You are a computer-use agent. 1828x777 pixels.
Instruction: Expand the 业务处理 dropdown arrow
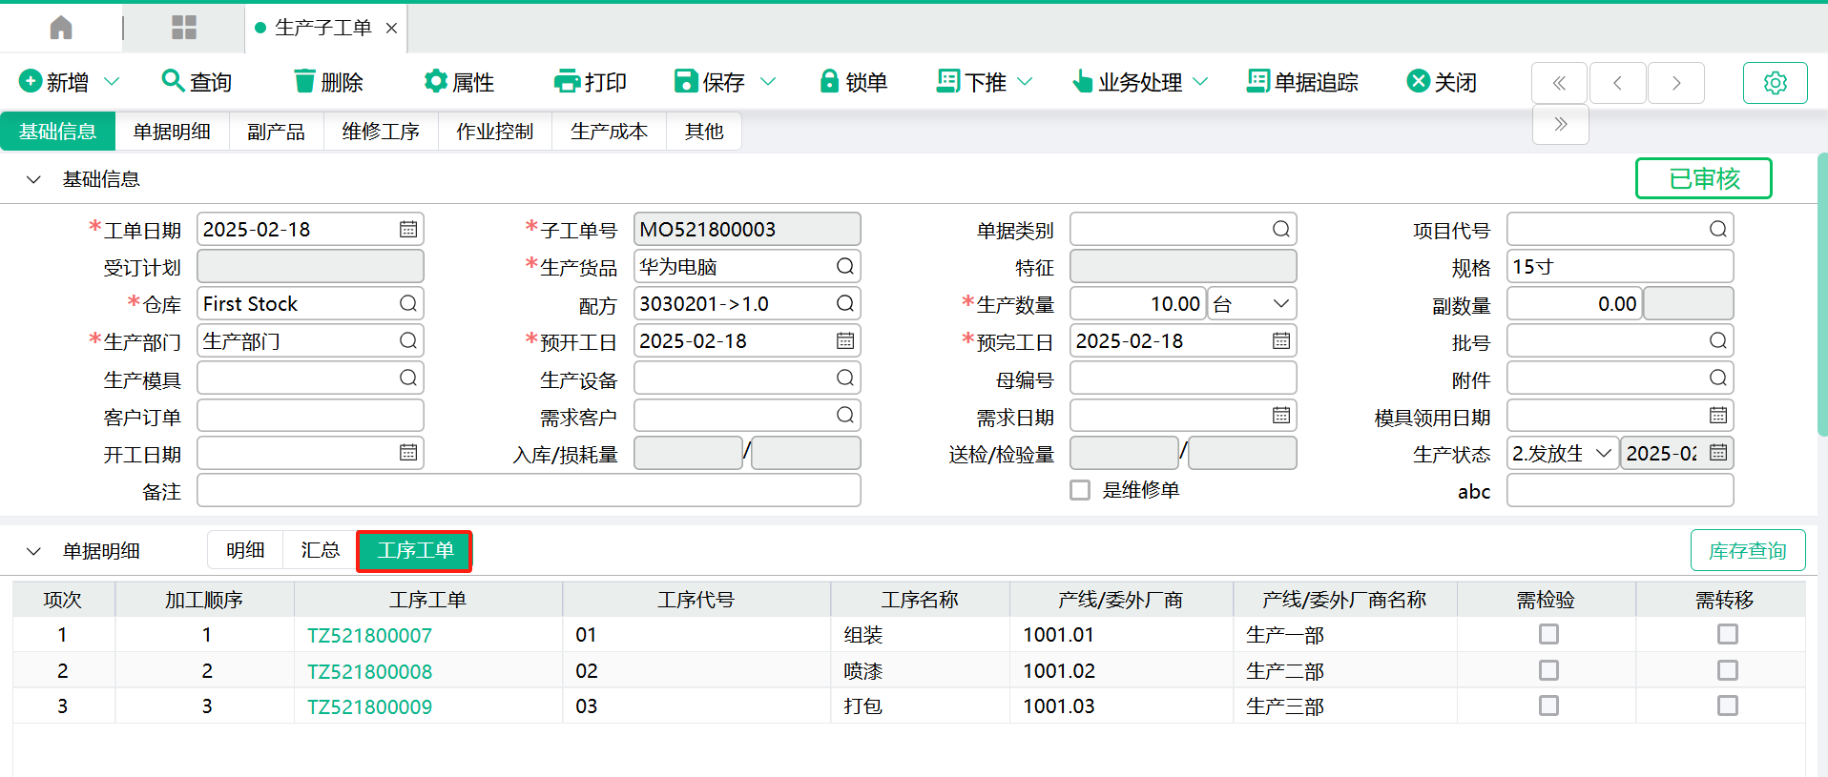[1200, 82]
